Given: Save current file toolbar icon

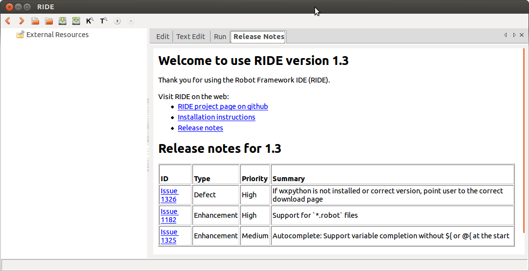Looking at the screenshot, I should pyautogui.click(x=63, y=21).
